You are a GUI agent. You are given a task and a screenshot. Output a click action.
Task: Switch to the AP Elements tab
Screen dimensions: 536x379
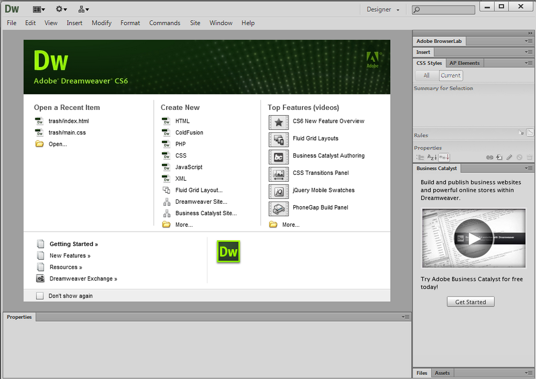pyautogui.click(x=464, y=63)
